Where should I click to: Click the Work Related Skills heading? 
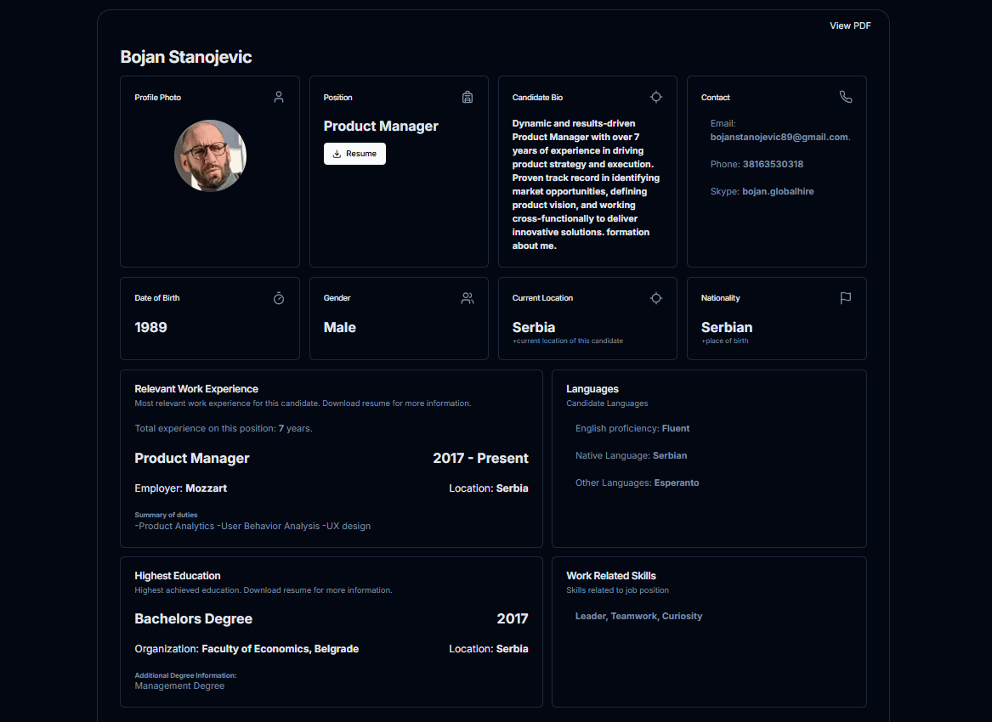[x=611, y=576]
